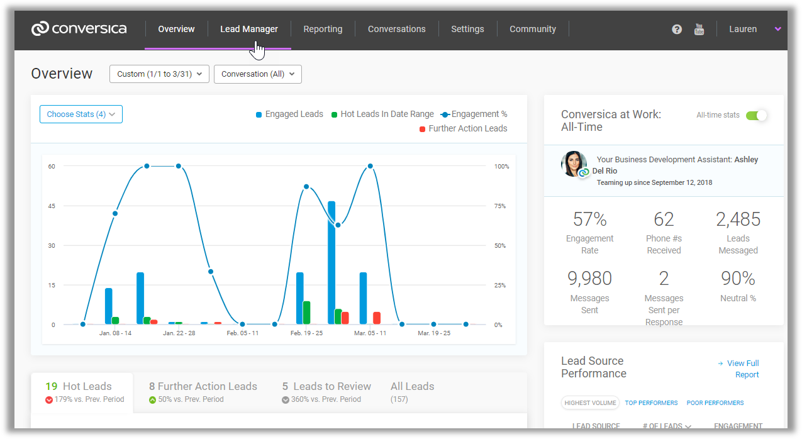This screenshot has width=802, height=439.
Task: Open the help question mark icon
Action: [677, 29]
